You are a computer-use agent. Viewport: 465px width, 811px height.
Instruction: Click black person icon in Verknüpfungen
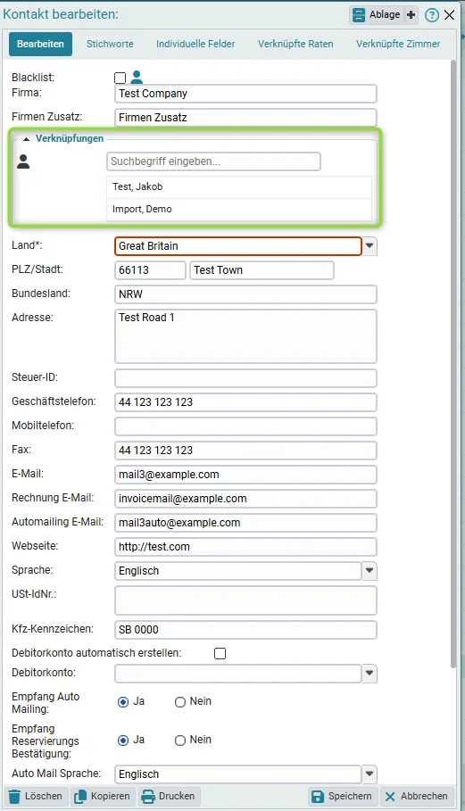(x=23, y=161)
